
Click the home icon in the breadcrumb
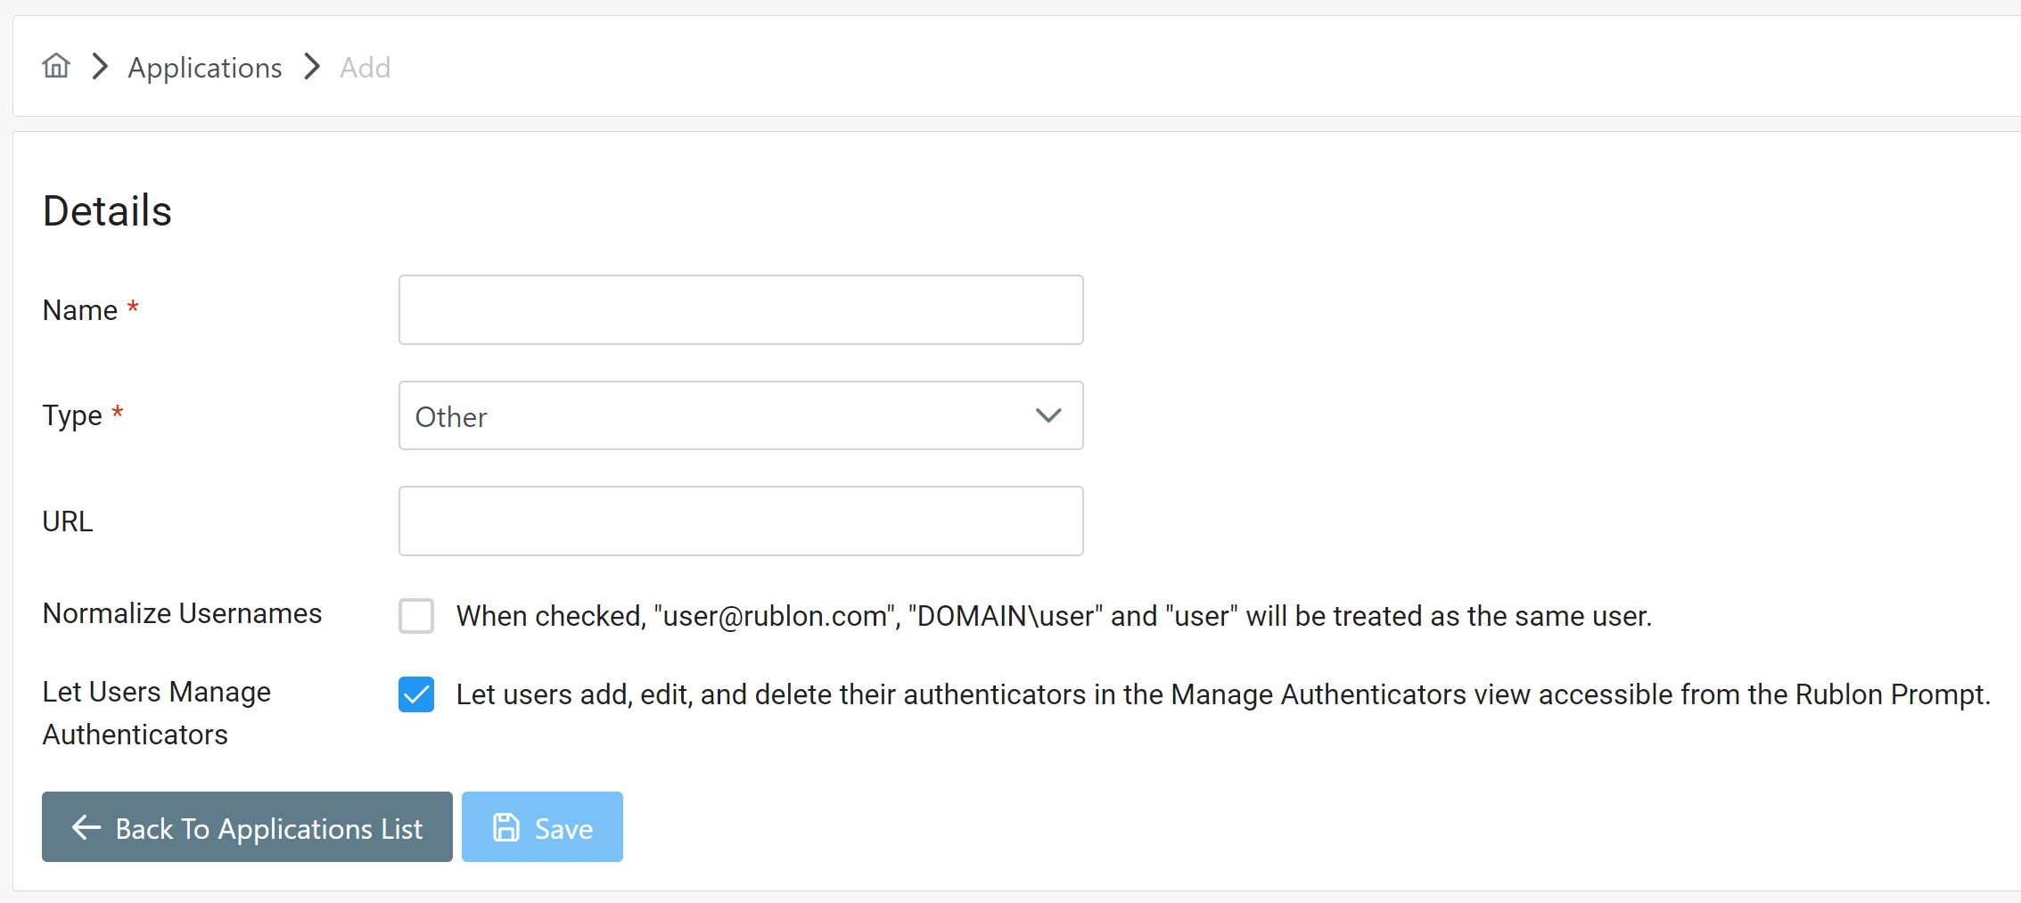coord(56,66)
